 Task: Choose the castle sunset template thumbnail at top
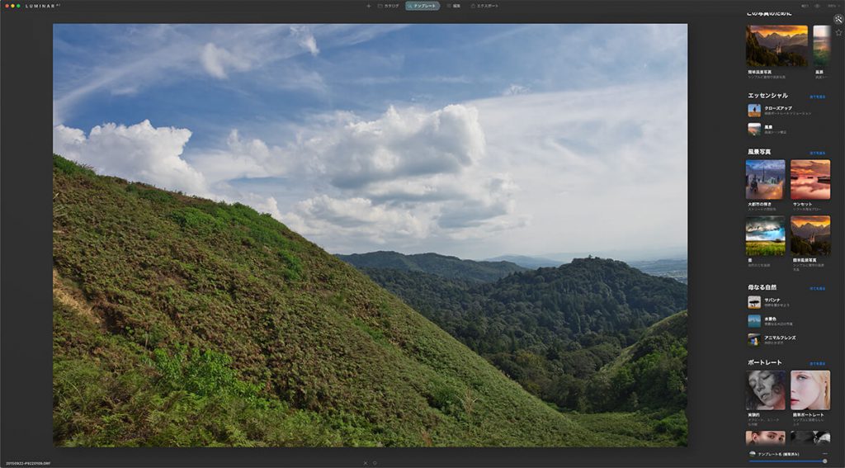[777, 46]
